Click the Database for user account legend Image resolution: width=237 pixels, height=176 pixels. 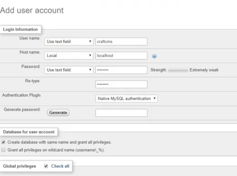(x=29, y=132)
